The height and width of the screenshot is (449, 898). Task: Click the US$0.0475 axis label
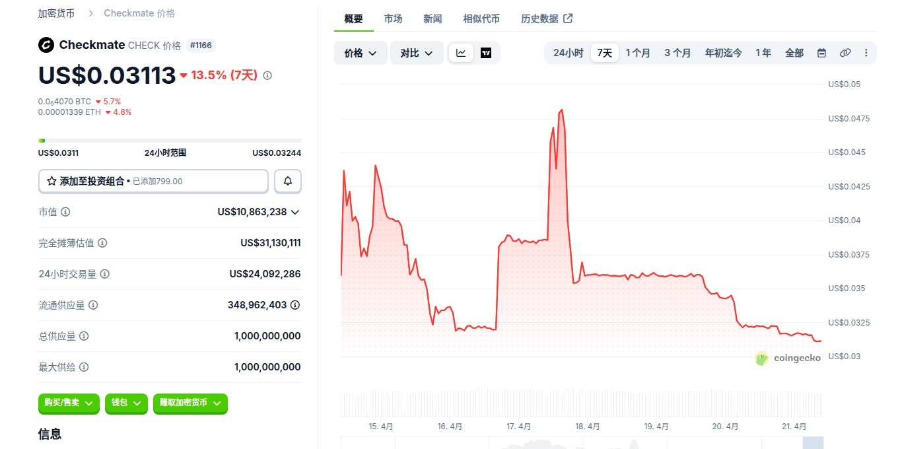click(850, 119)
